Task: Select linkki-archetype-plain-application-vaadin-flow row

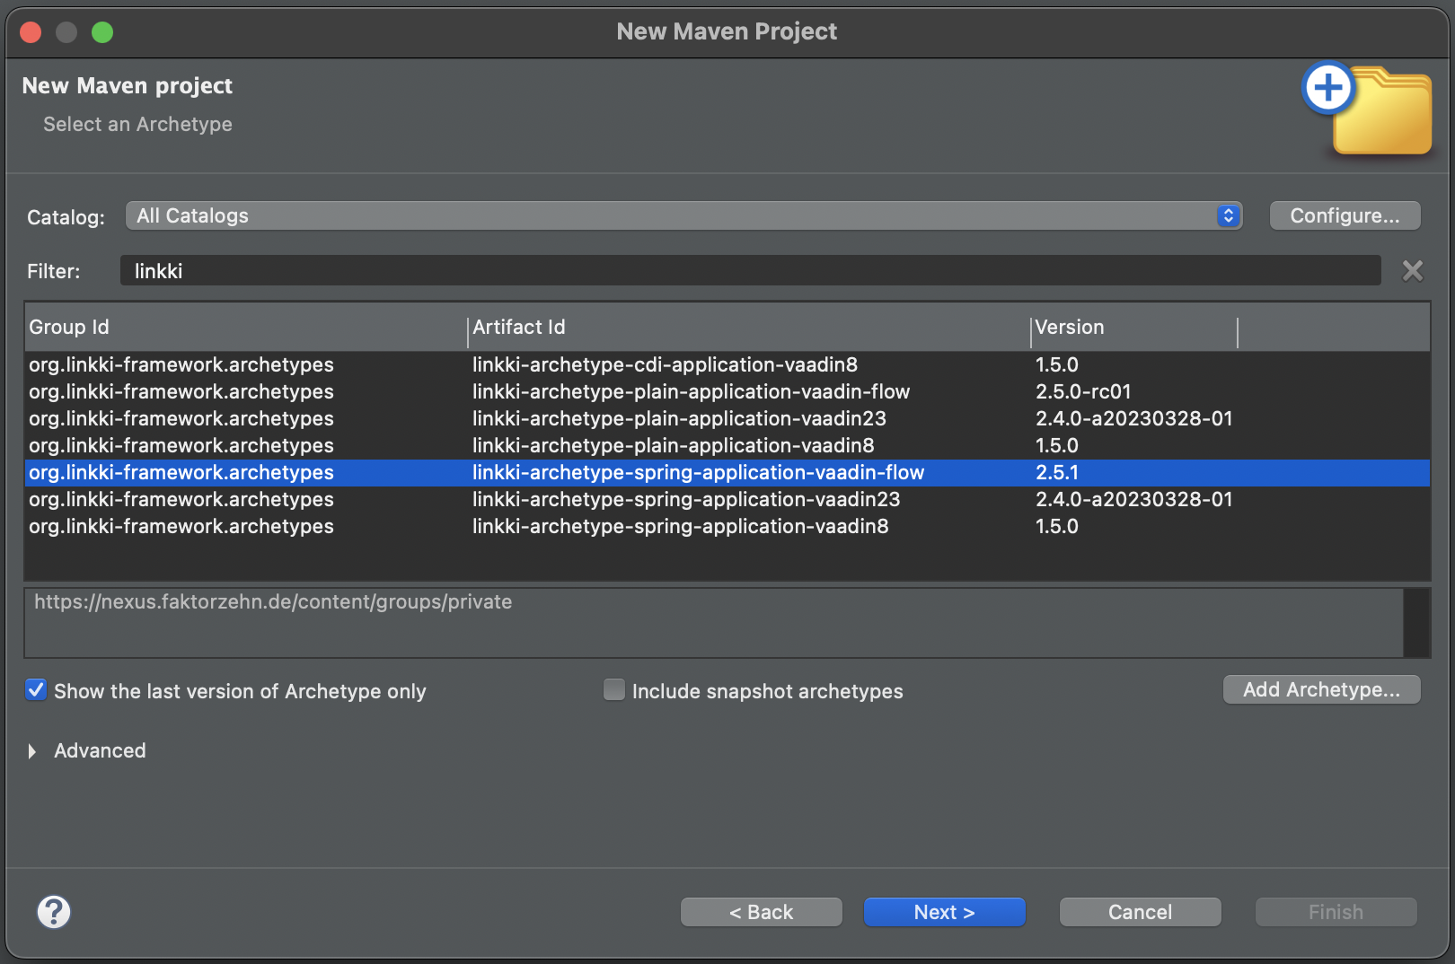Action: tap(727, 391)
